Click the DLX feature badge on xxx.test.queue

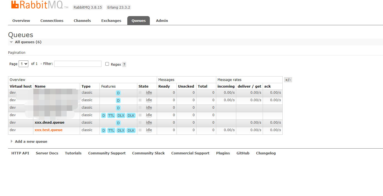tap(121, 130)
